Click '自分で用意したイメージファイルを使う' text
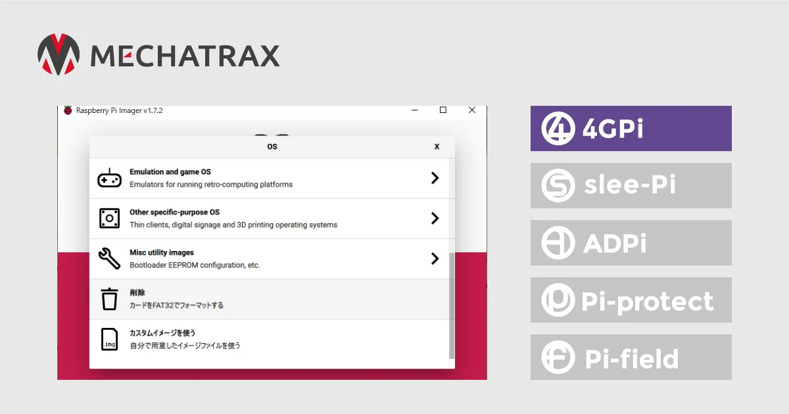789x414 pixels. pos(185,346)
